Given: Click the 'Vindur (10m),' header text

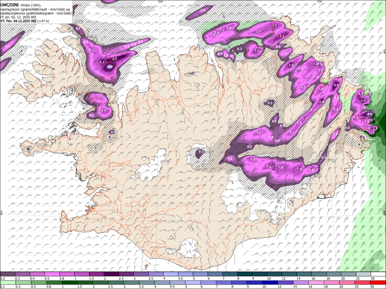Looking at the screenshot, I should [x=31, y=5].
